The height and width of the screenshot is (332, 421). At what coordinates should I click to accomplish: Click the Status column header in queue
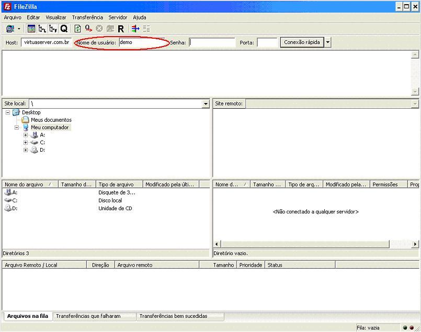[300, 265]
